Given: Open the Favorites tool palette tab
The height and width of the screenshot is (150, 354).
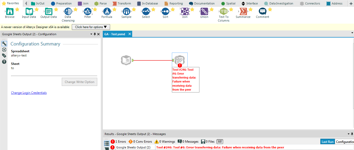Looking at the screenshot, I should coord(11,3).
